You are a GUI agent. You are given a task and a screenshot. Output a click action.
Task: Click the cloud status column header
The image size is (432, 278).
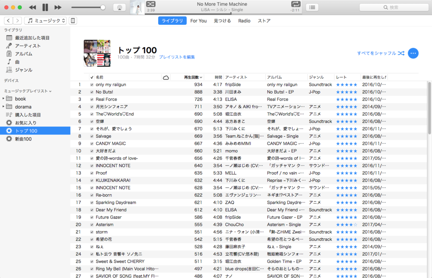[x=166, y=77]
